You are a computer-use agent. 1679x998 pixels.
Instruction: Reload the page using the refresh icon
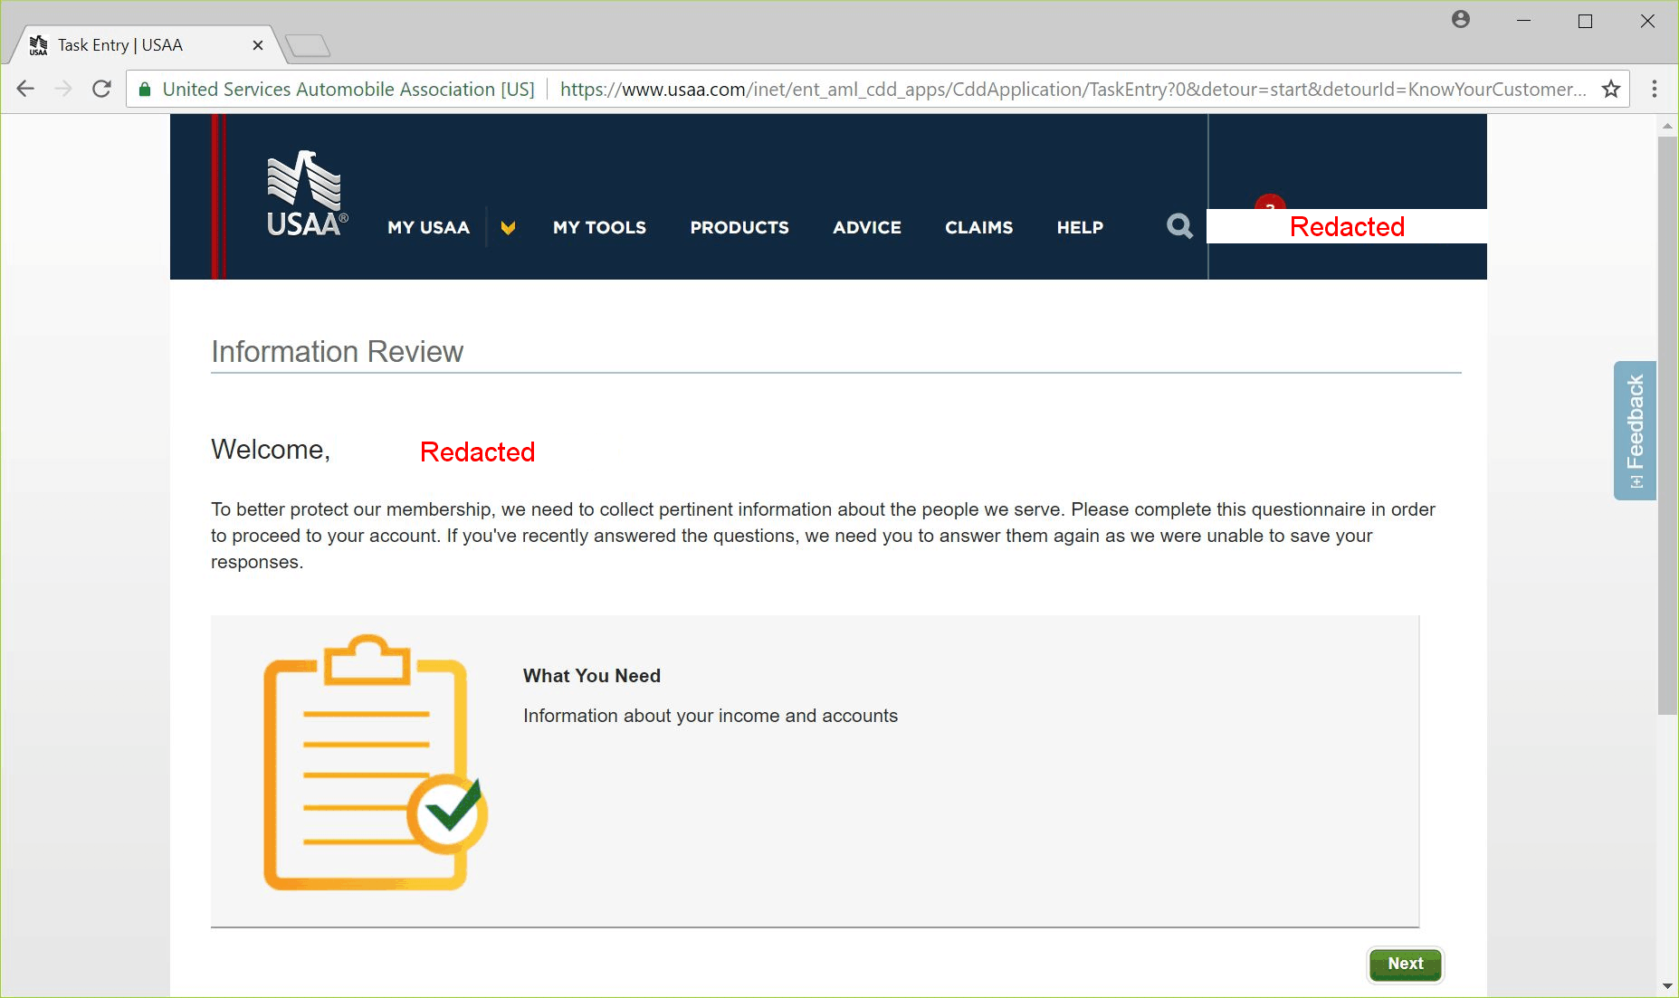tap(101, 89)
